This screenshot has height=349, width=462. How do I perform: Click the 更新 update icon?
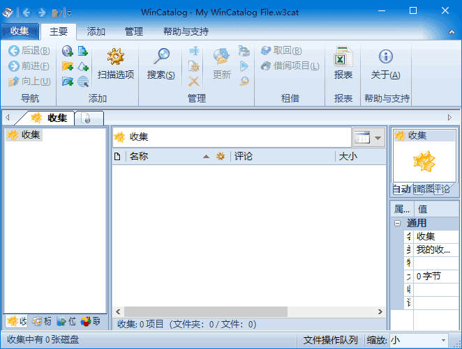click(221, 63)
